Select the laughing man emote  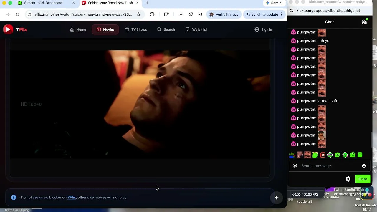click(307, 155)
